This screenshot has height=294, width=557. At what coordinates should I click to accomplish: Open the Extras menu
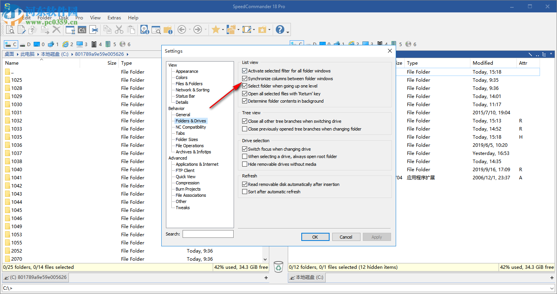tap(114, 18)
